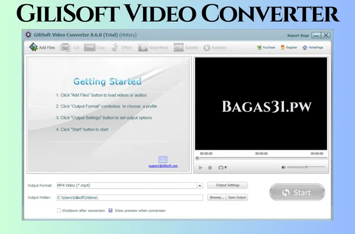Play the preview video

pyautogui.click(x=201, y=167)
